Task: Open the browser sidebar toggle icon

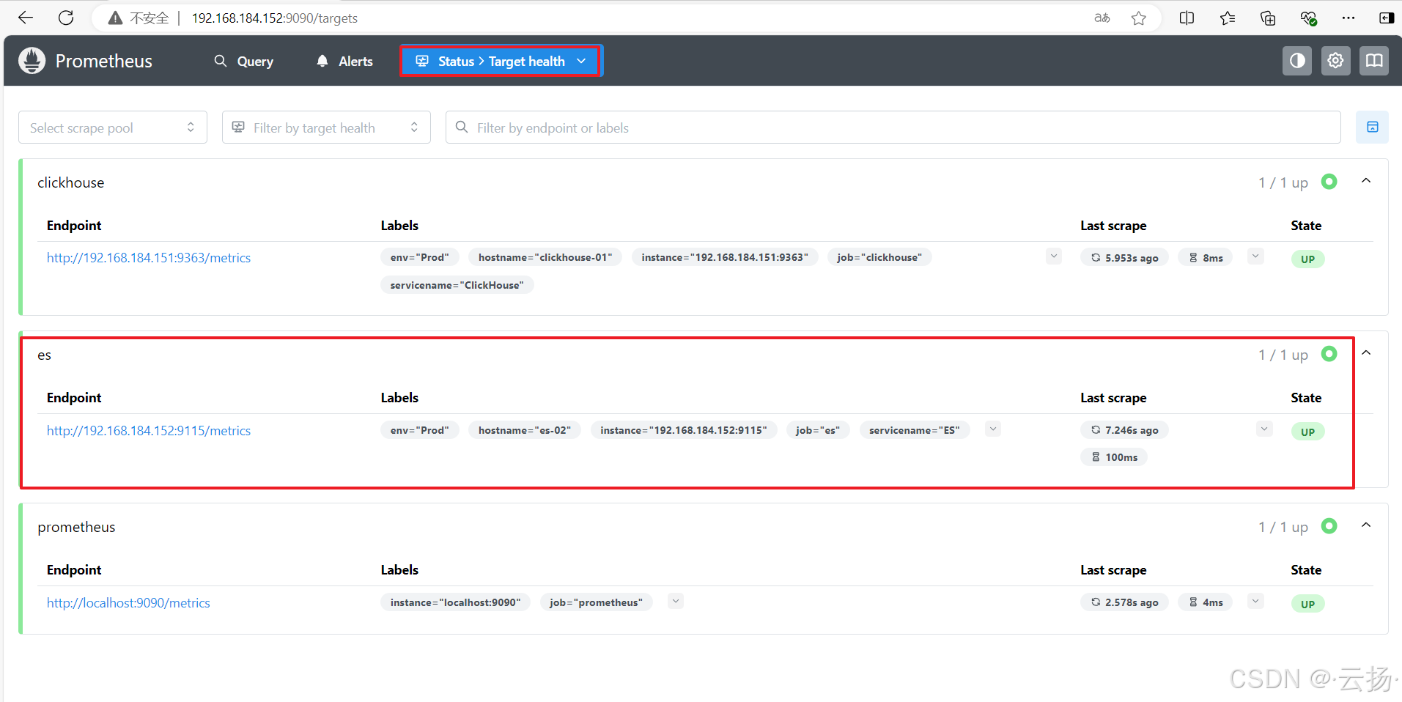Action: click(x=1386, y=18)
